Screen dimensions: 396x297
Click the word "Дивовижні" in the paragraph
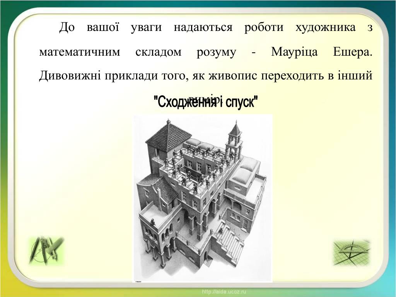tap(70, 75)
